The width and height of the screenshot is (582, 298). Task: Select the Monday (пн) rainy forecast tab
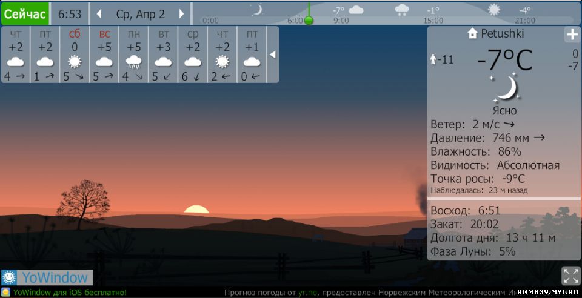pyautogui.click(x=133, y=55)
